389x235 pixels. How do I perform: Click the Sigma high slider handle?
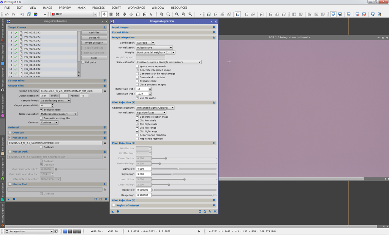[172, 174]
